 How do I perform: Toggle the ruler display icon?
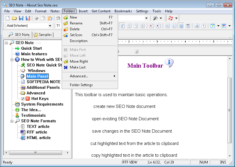tap(188, 26)
